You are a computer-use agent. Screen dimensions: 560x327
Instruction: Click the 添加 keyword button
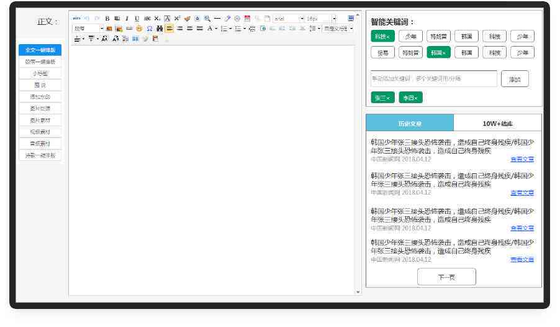point(515,79)
